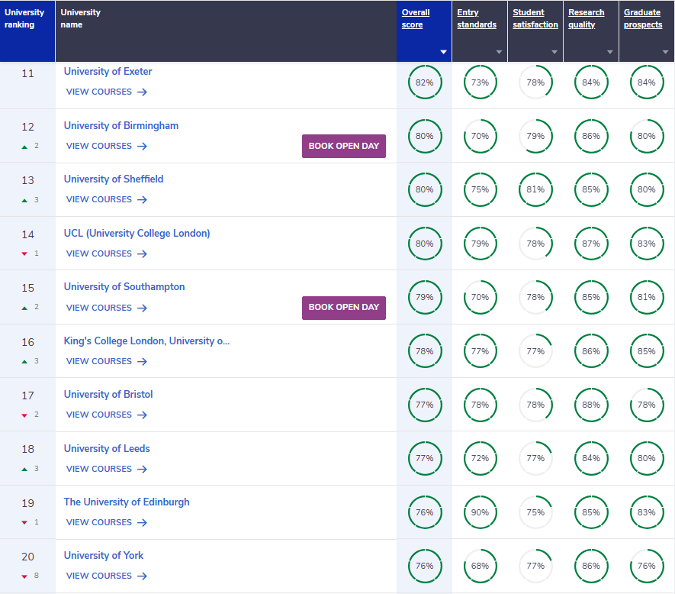
Task: Click Bristol's 88% research quality circle
Action: pos(591,405)
